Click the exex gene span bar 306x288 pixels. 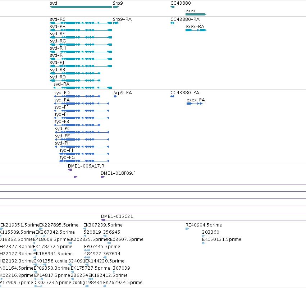pyautogui.click(x=196, y=14)
